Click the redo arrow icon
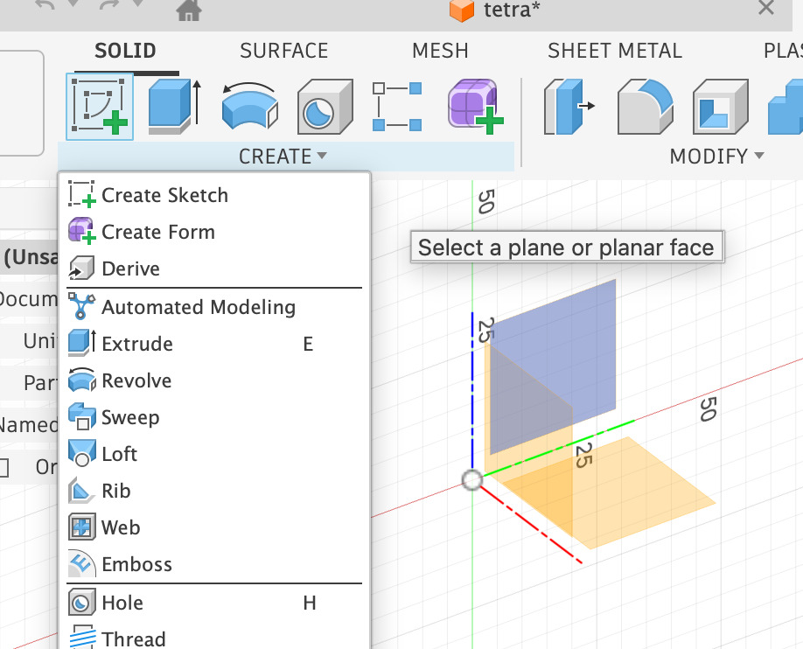 click(x=109, y=6)
